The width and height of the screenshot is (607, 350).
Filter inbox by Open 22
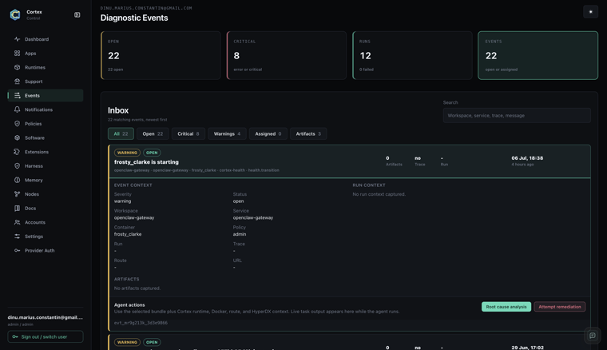(x=153, y=133)
